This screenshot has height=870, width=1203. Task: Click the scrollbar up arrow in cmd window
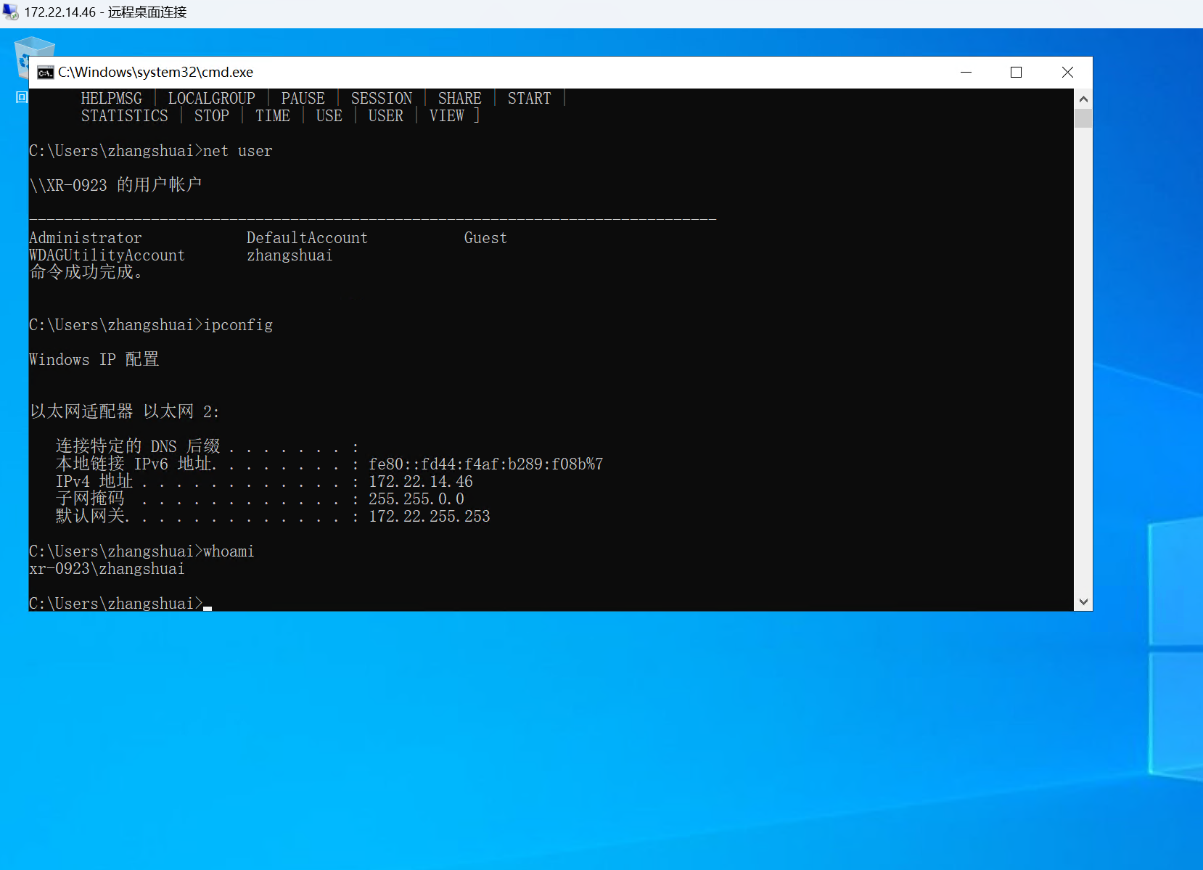[x=1083, y=99]
